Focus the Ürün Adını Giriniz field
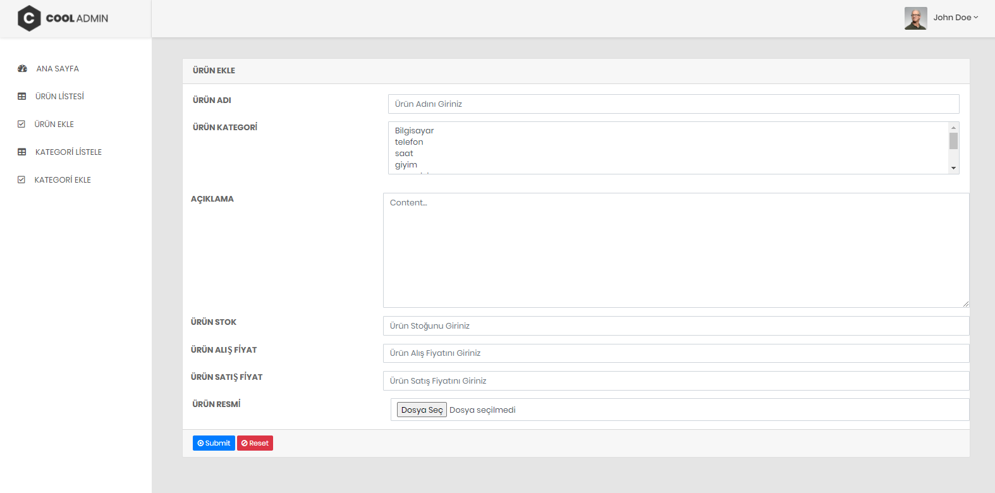The width and height of the screenshot is (995, 493). [x=674, y=104]
